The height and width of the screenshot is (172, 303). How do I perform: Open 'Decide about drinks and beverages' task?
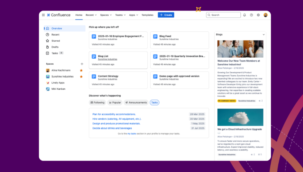click(112, 128)
